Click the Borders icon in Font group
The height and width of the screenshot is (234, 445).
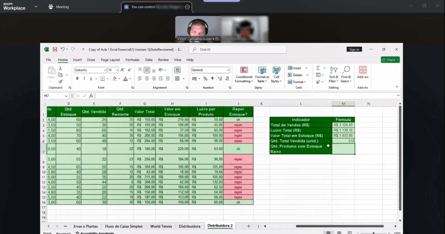tap(102, 79)
